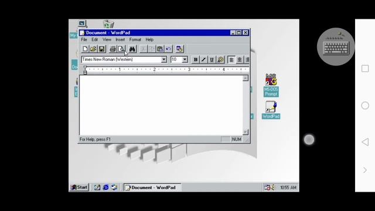
Task: Maximize the WordPad window
Action: (x=239, y=33)
